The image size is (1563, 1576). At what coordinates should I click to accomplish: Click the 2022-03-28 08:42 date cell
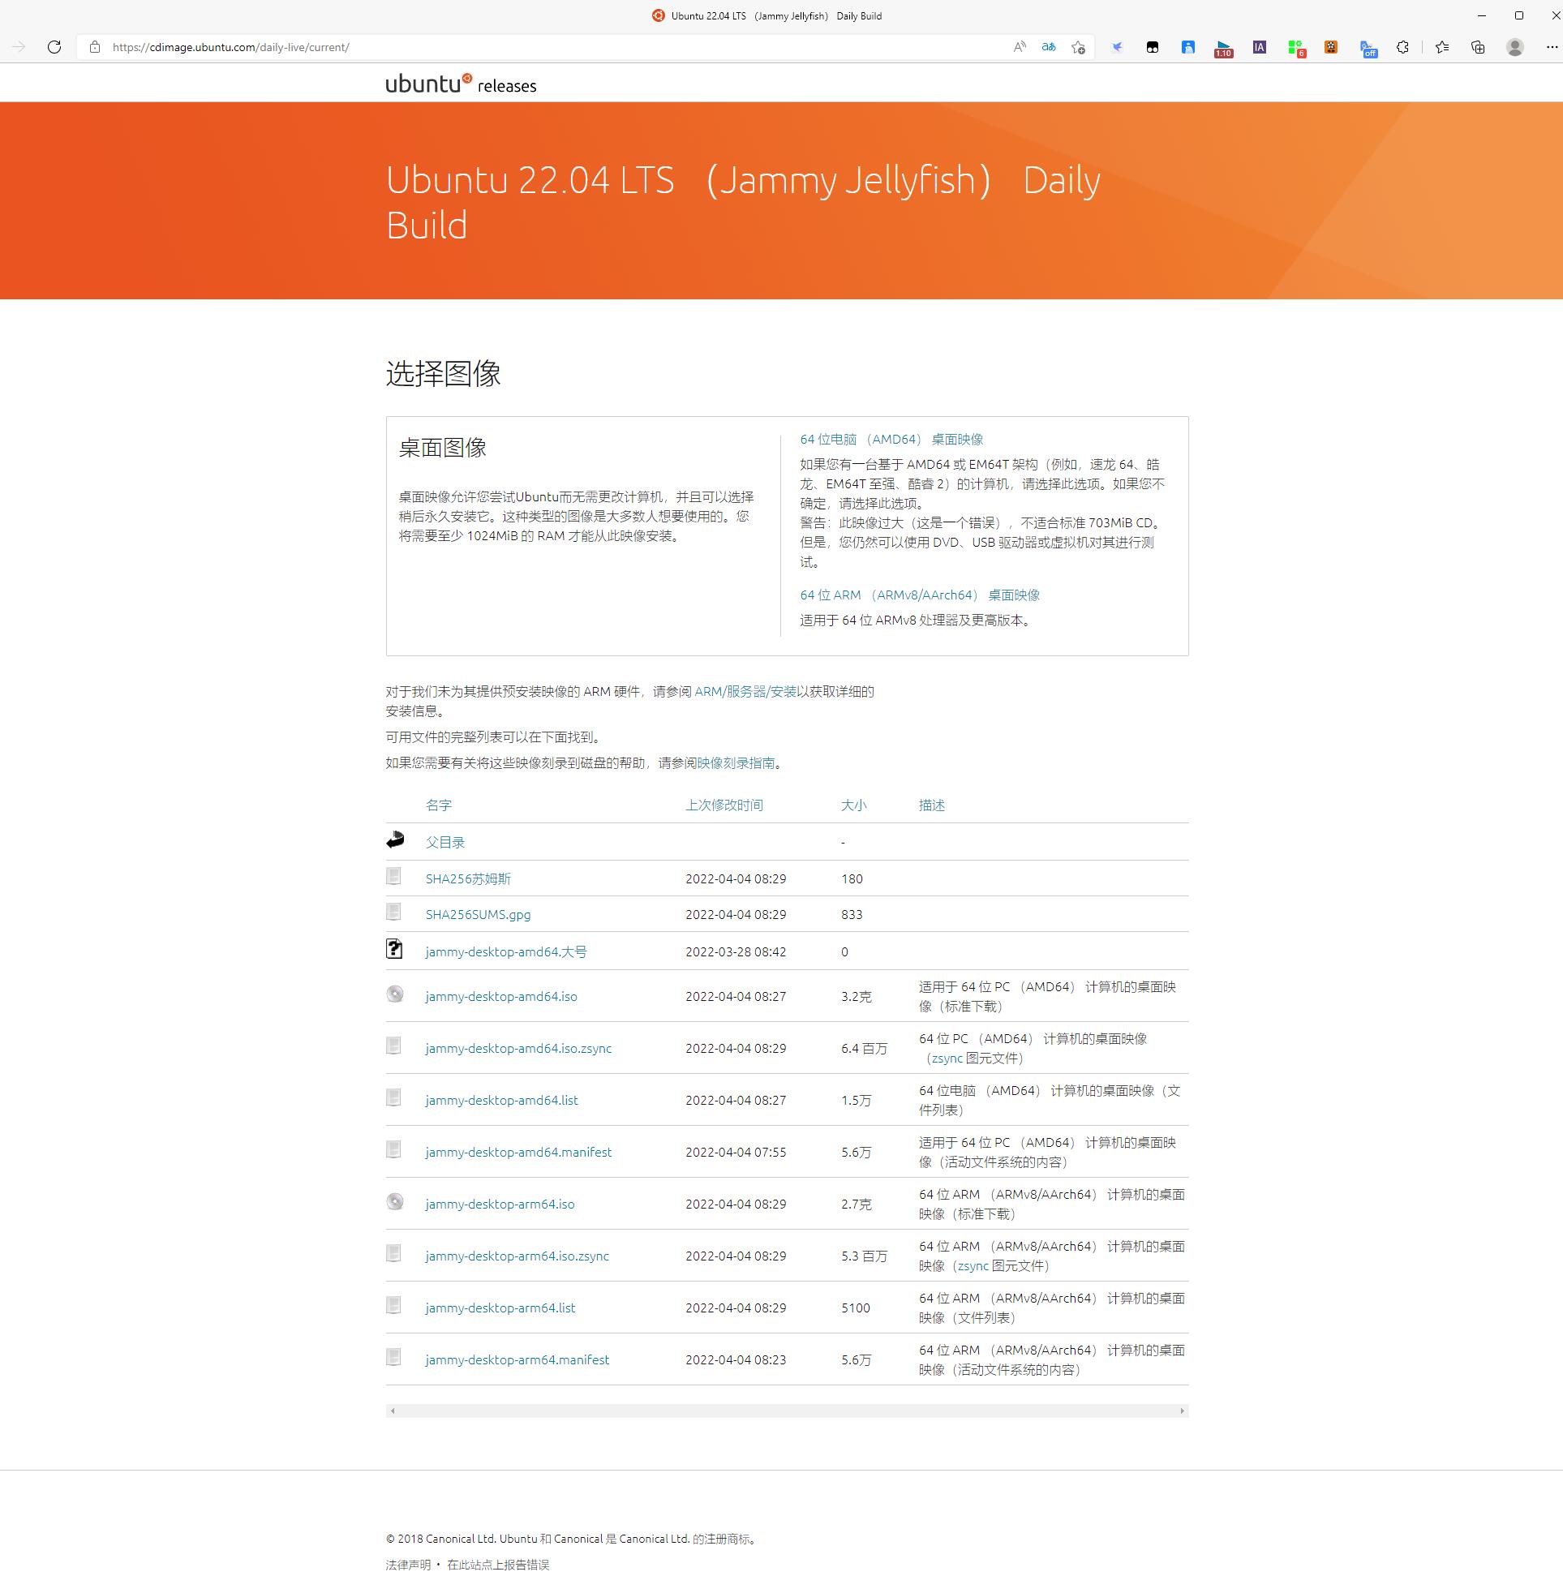[x=736, y=952]
